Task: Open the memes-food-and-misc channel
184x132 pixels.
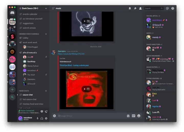Action: click(x=33, y=104)
